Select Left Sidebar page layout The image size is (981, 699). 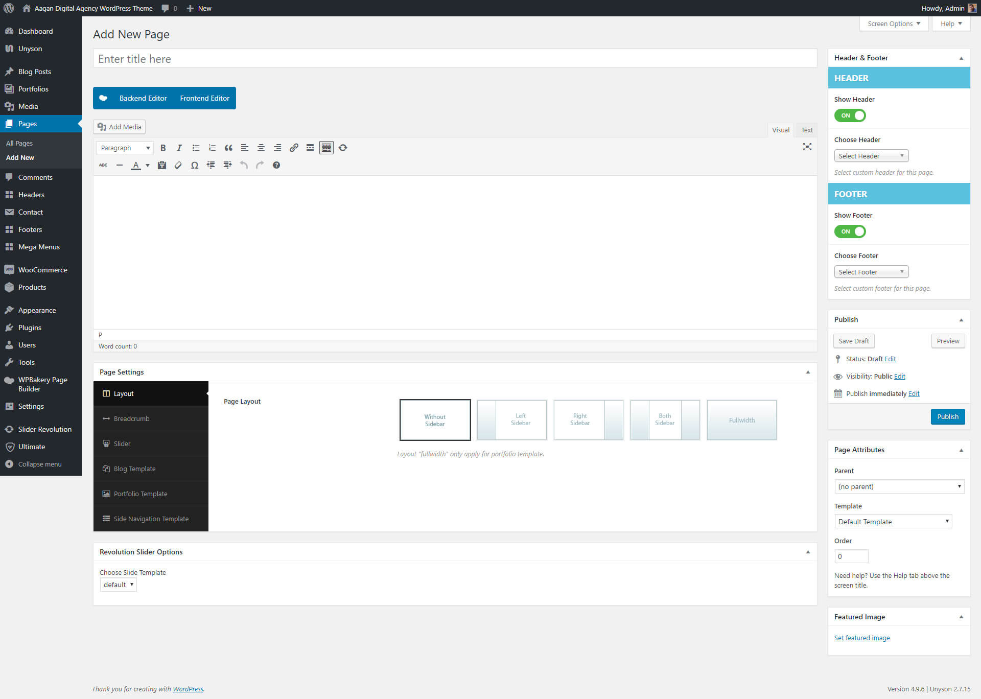[x=511, y=420]
